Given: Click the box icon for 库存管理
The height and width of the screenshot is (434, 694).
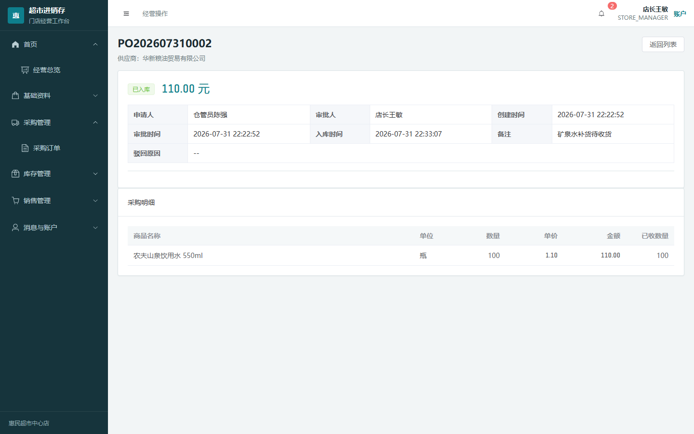Looking at the screenshot, I should point(15,174).
